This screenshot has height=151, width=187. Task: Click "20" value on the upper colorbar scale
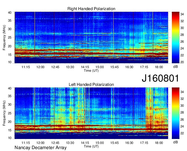click(182, 62)
